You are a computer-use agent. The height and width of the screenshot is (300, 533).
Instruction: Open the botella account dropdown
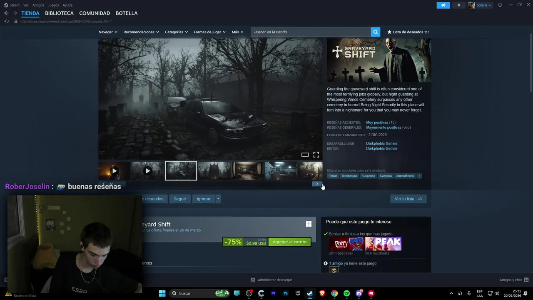click(x=480, y=5)
